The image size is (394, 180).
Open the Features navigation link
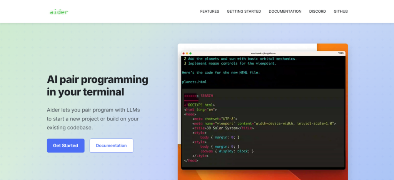click(210, 12)
